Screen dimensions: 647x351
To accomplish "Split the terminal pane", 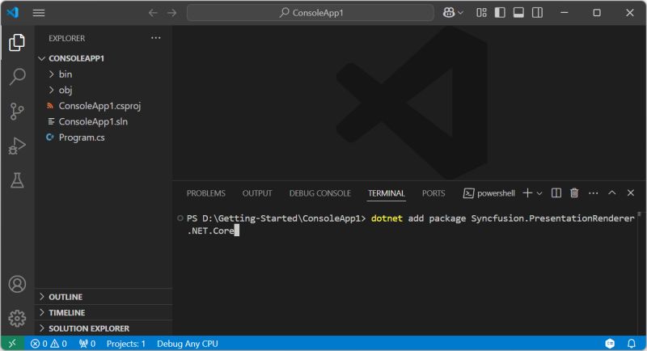I will [556, 193].
